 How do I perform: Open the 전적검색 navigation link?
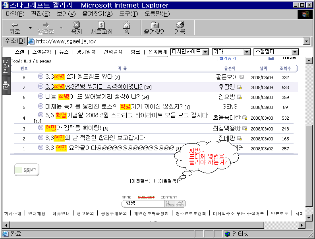click(x=113, y=52)
